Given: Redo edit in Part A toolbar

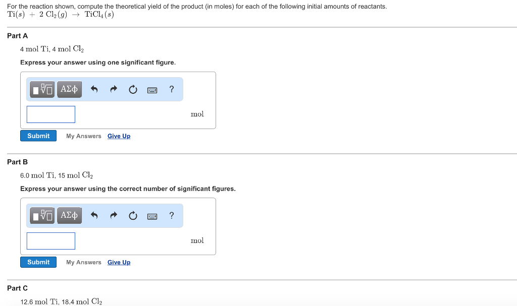Looking at the screenshot, I should pos(114,89).
